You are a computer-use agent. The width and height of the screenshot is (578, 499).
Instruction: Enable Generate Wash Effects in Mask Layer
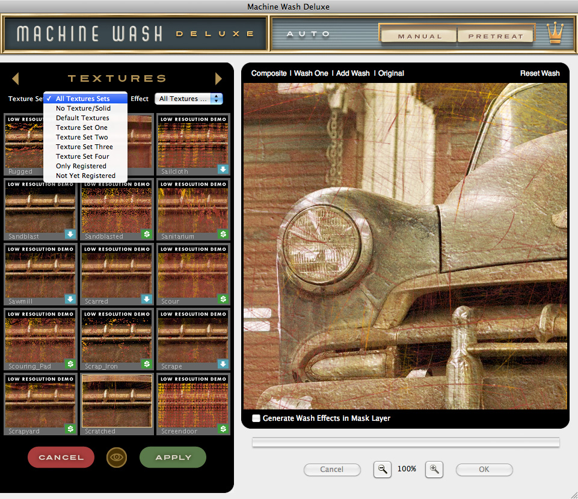[256, 418]
